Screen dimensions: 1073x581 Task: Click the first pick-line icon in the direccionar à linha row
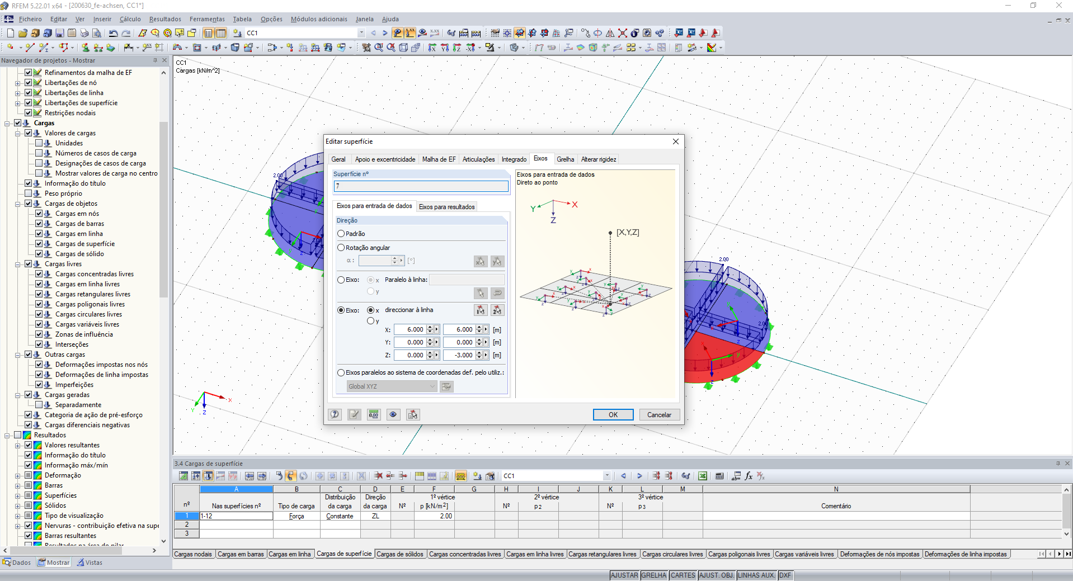[481, 310]
